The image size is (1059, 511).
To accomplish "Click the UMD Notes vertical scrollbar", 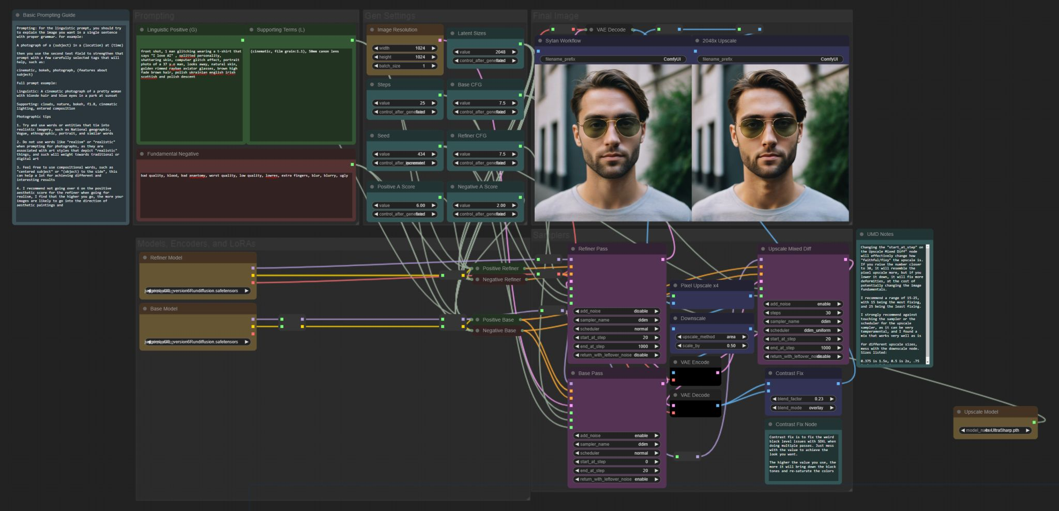I will pos(927,304).
